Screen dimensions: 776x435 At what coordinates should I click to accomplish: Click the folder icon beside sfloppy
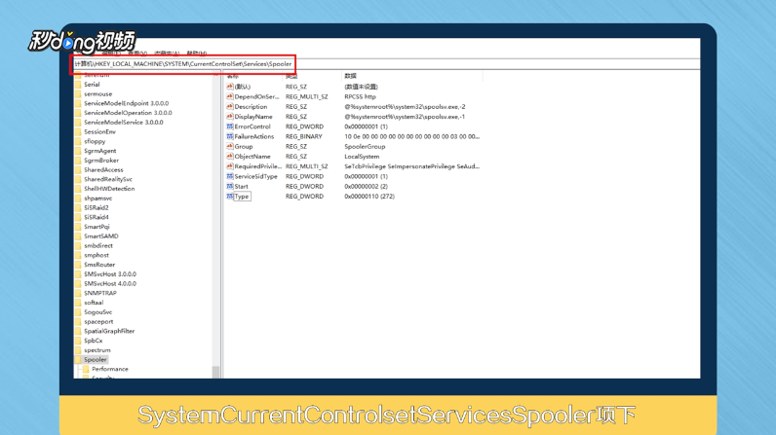[x=78, y=141]
